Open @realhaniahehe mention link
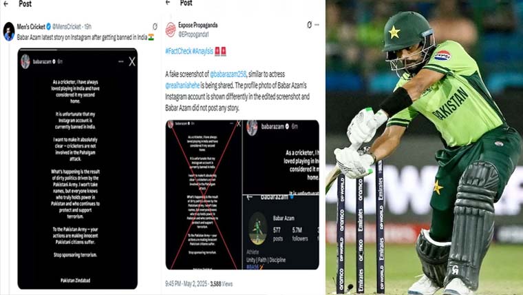The width and height of the screenshot is (523, 295). [182, 85]
